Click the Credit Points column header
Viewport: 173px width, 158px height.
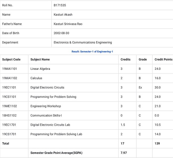tap(163, 60)
